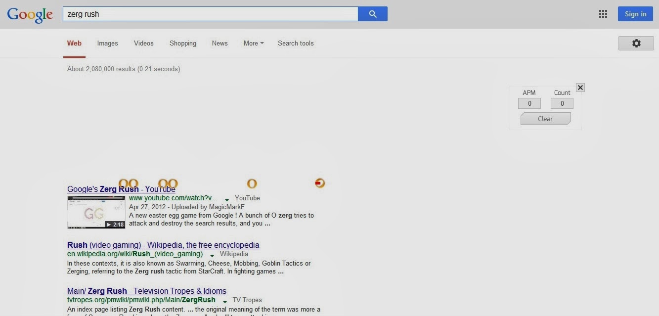Select the Web tab
Viewport: 659px width, 316px height.
[x=74, y=43]
